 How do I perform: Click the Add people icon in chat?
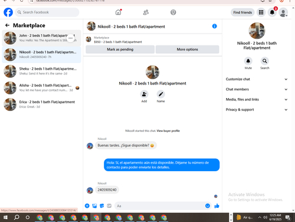[x=144, y=94]
